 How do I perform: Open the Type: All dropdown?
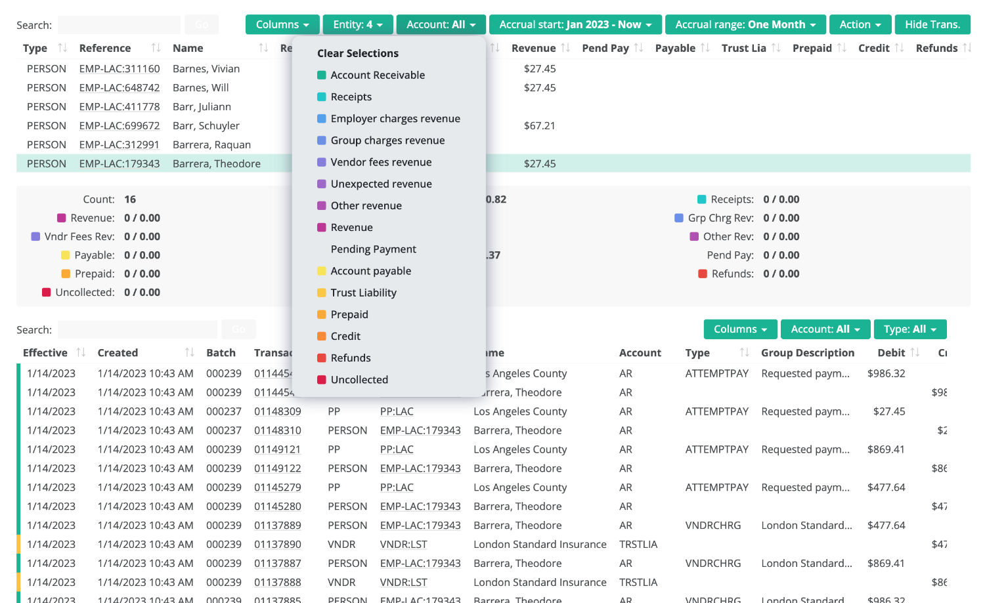910,329
